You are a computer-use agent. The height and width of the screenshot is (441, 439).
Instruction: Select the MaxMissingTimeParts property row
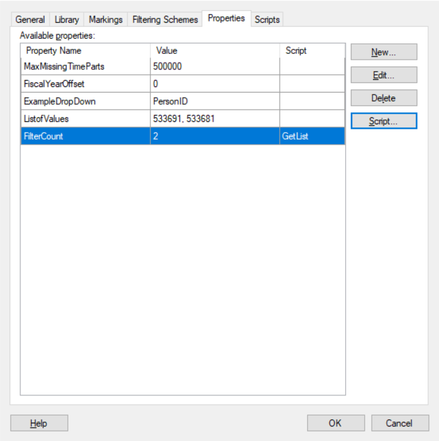(x=183, y=67)
